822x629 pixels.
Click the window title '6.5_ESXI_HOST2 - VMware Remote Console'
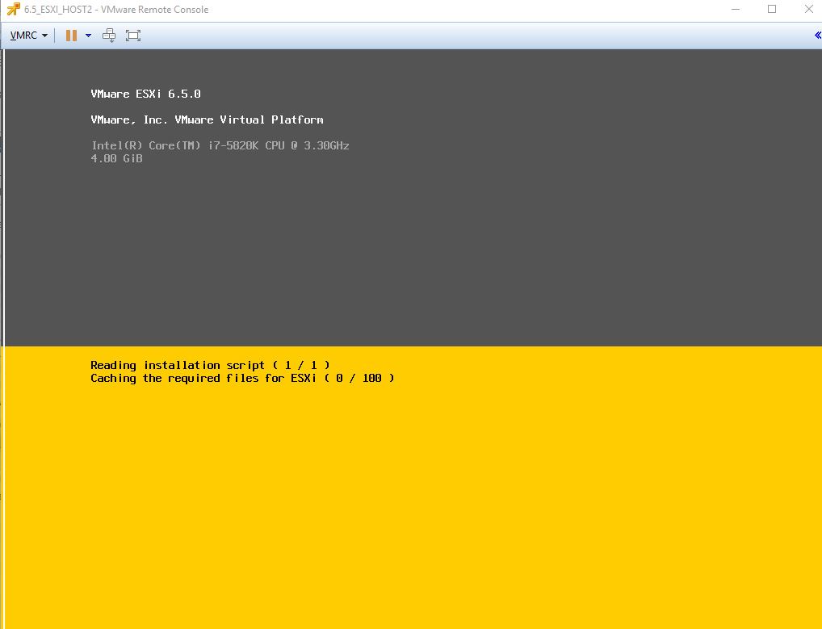(x=116, y=10)
